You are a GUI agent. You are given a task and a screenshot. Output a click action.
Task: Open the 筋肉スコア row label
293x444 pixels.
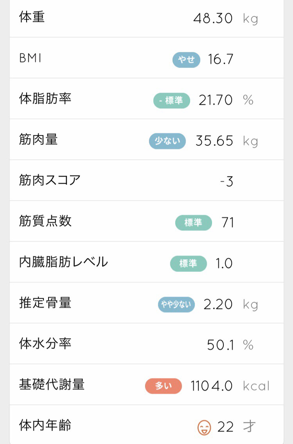coord(50,180)
